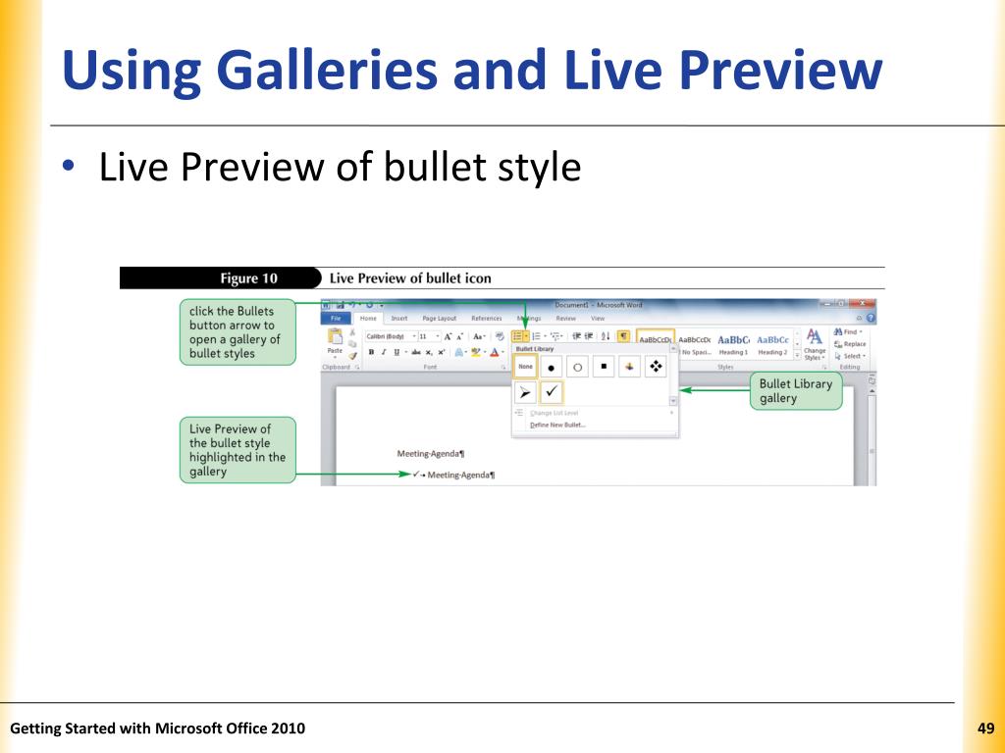Click the Text Highlight Color marker
Screen dimensions: 1005x753
pos(476,352)
